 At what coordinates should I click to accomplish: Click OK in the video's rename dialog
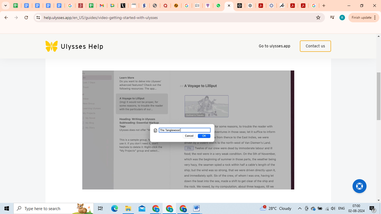coord(204,136)
